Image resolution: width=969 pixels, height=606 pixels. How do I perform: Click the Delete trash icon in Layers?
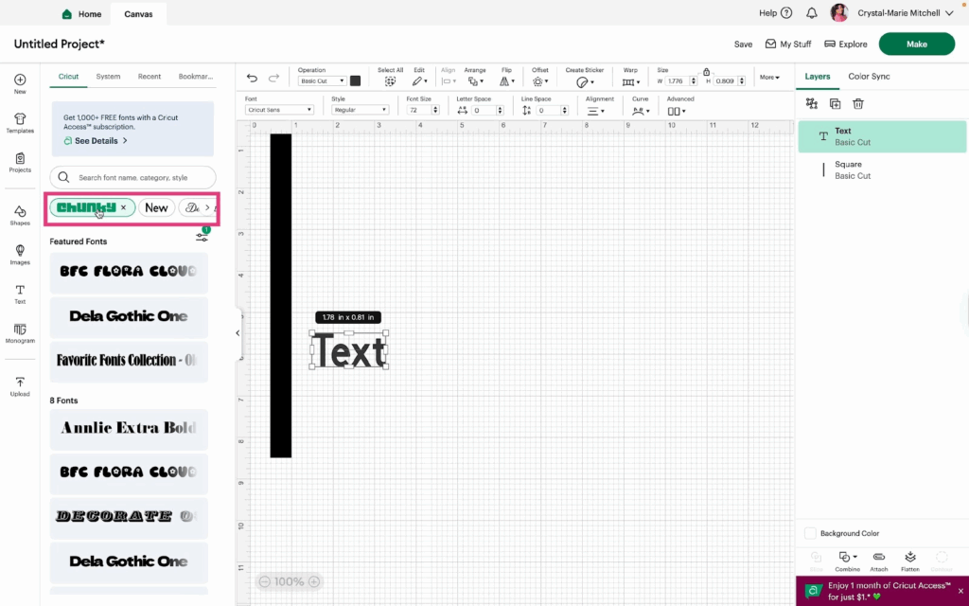[857, 104]
